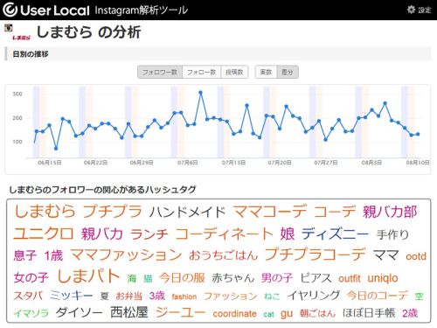Open the gu hashtag
Screen dimensions: 437x328
[287, 314]
